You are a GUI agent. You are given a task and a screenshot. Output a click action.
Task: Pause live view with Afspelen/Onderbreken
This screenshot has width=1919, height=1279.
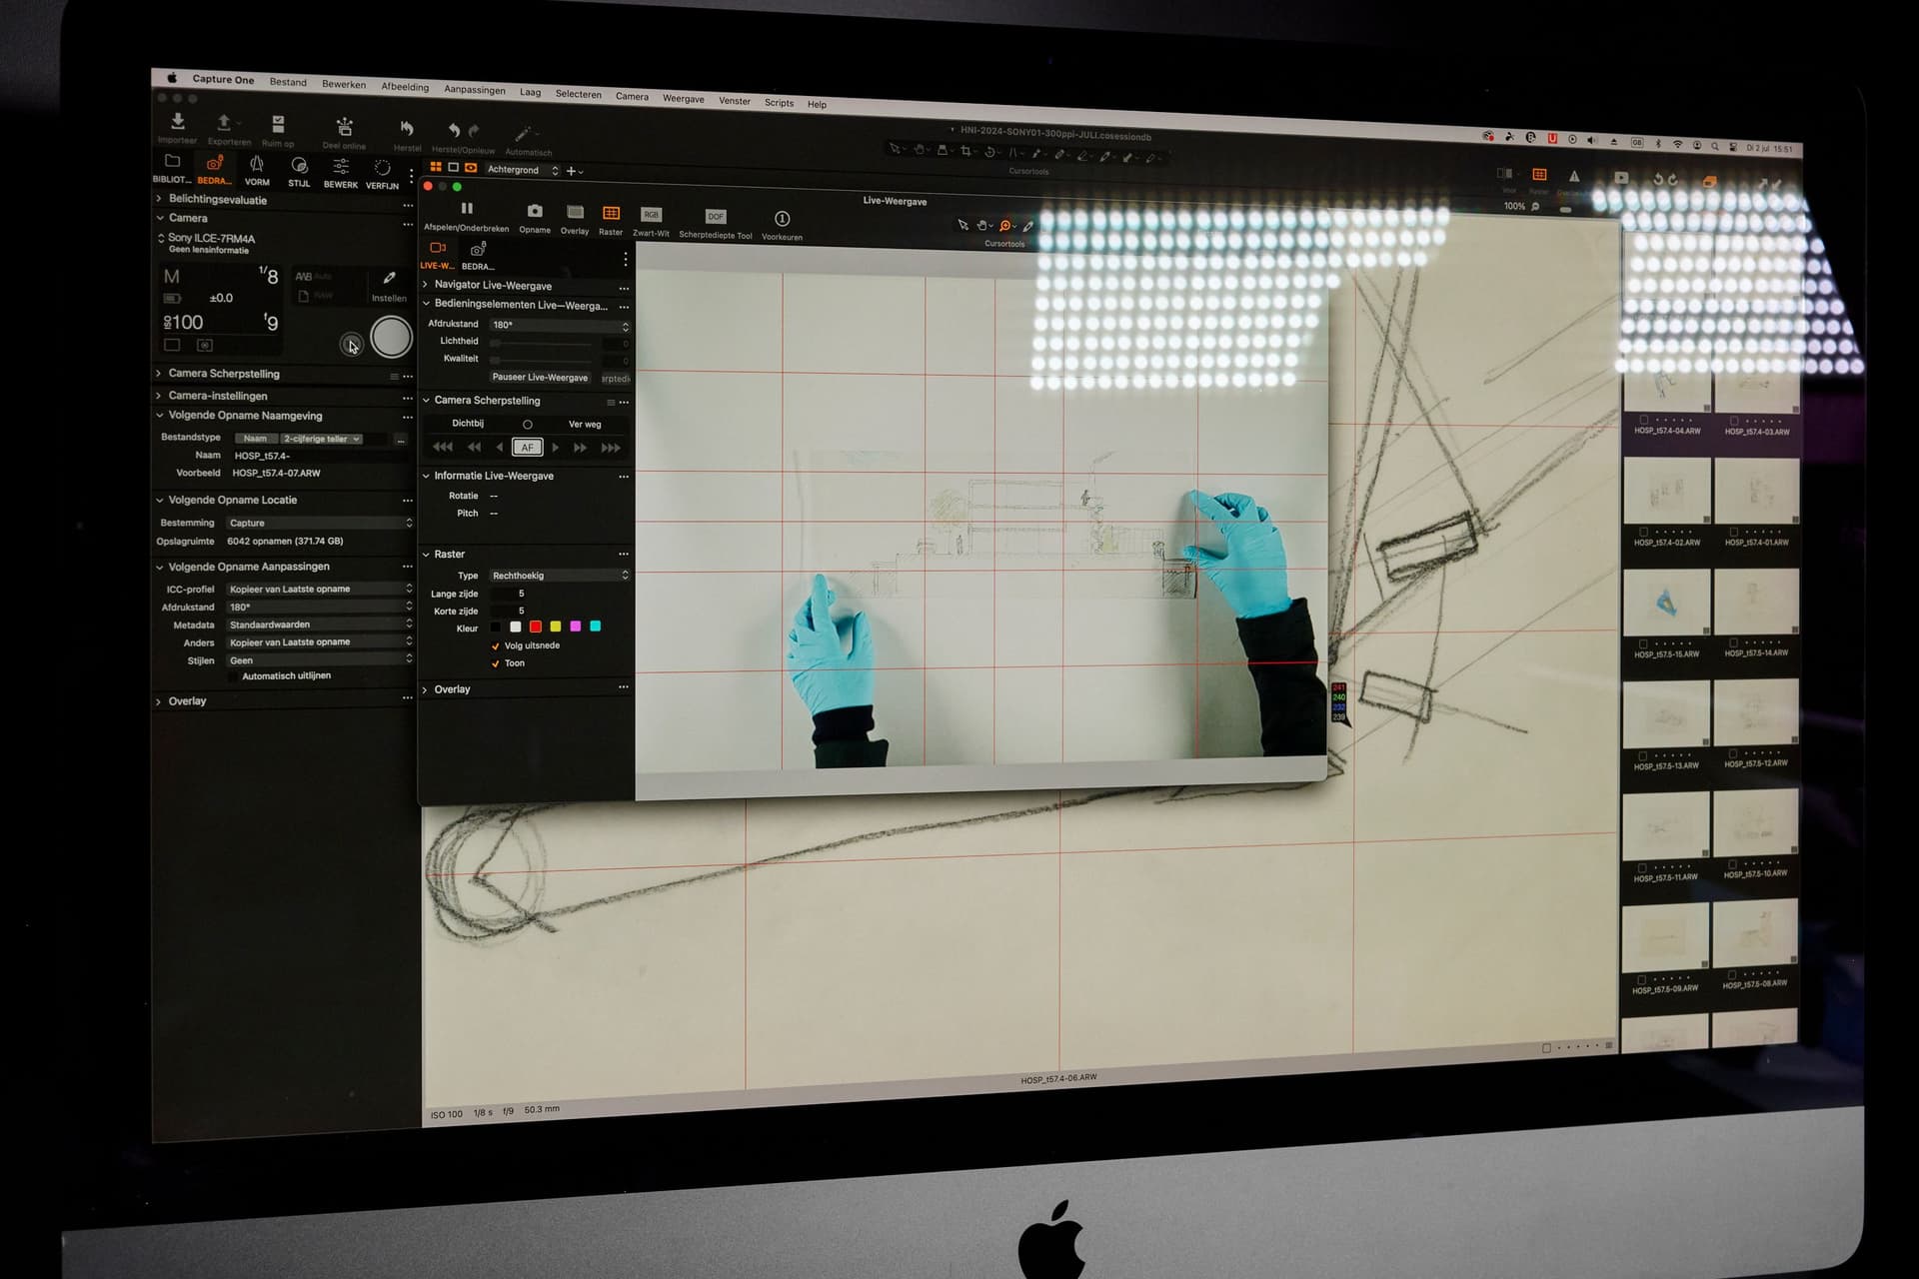tap(467, 209)
